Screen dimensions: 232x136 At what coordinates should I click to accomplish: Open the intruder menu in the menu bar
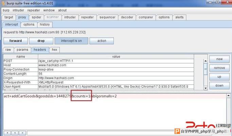18,10
